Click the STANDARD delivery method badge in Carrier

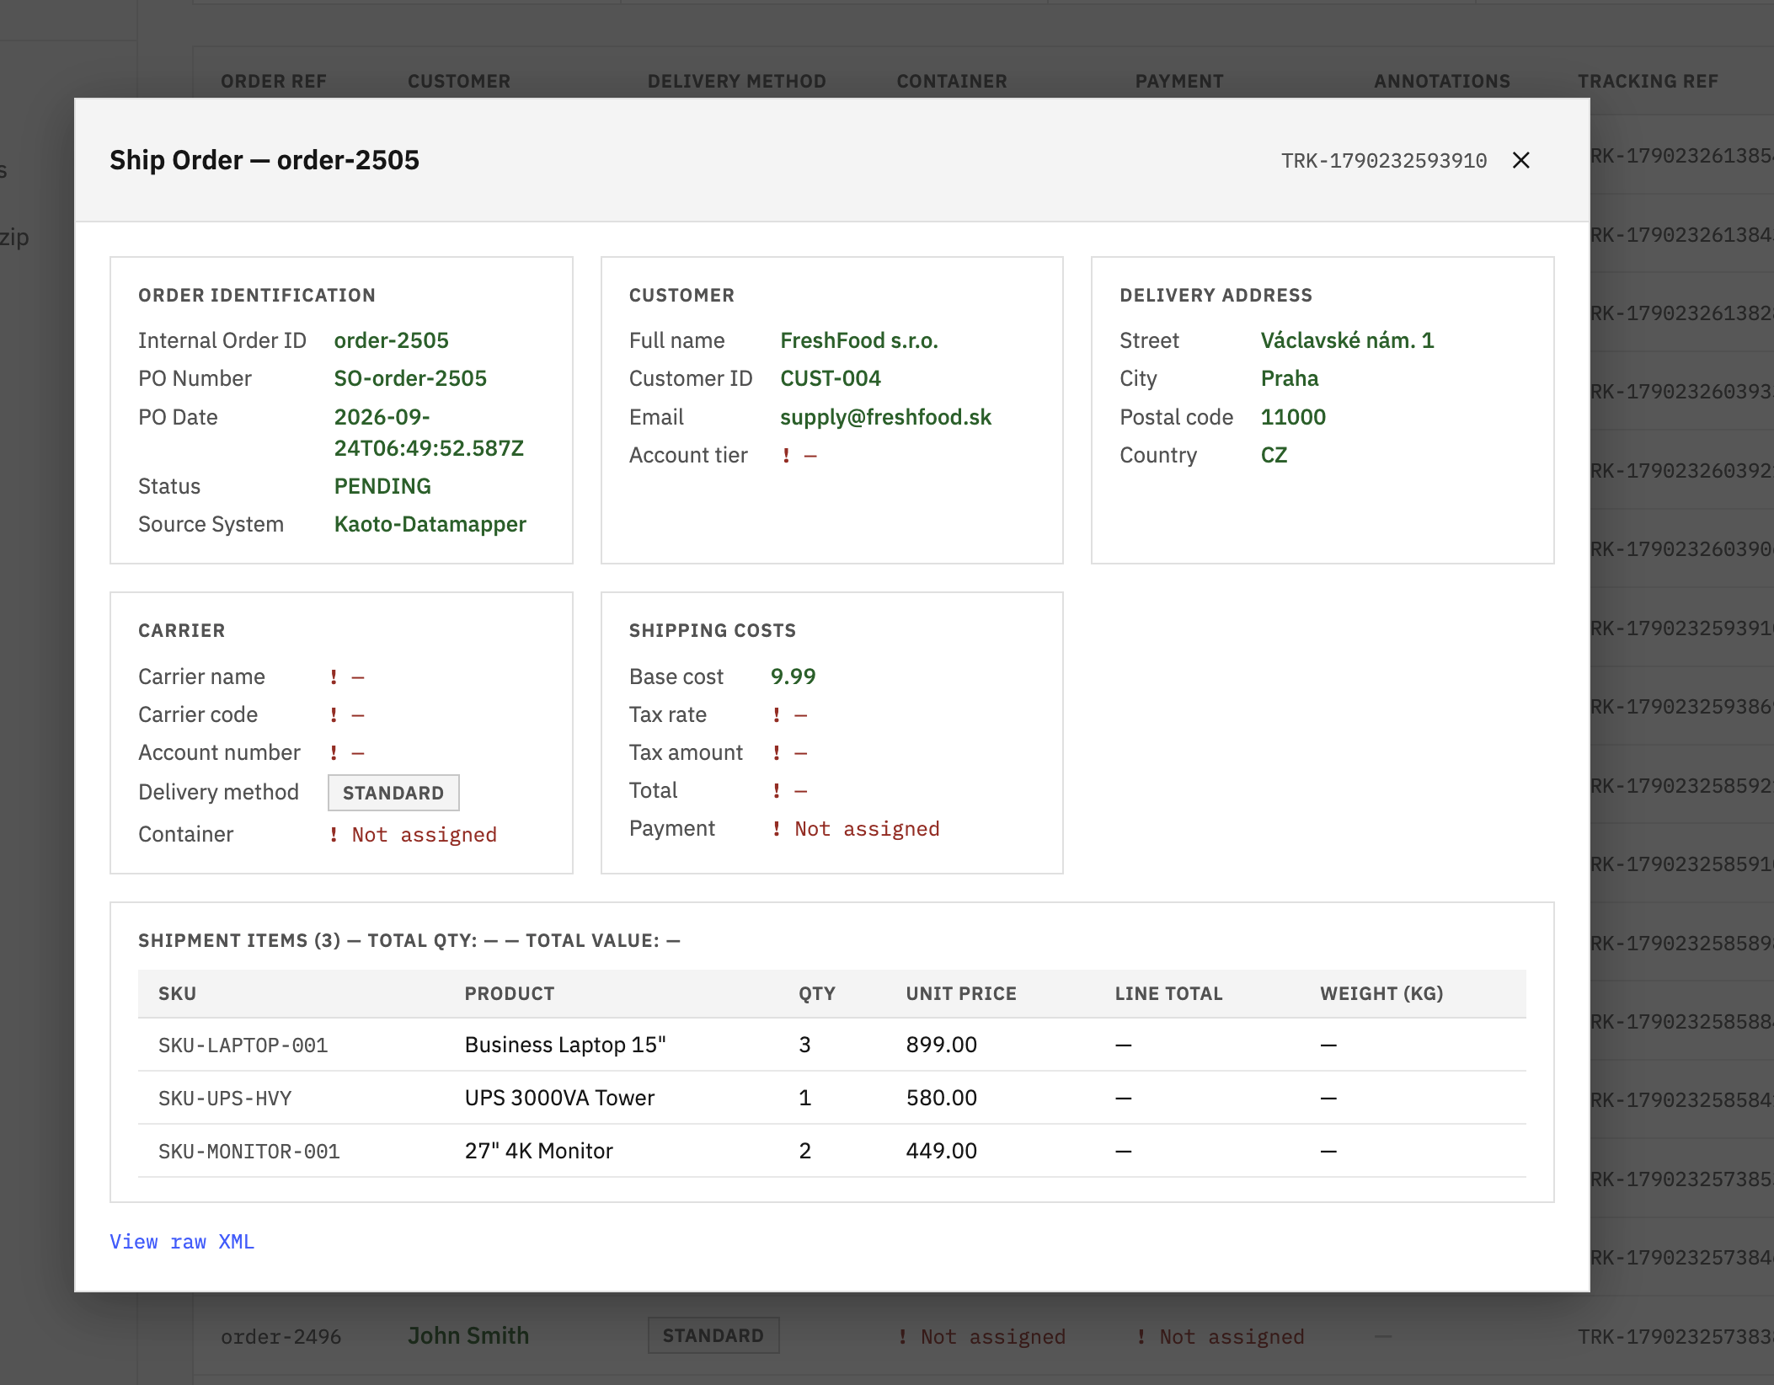pyautogui.click(x=393, y=793)
